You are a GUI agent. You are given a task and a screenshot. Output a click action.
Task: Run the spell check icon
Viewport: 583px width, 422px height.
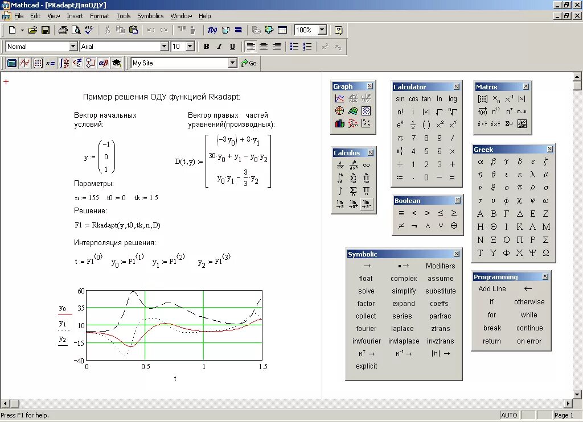89,30
